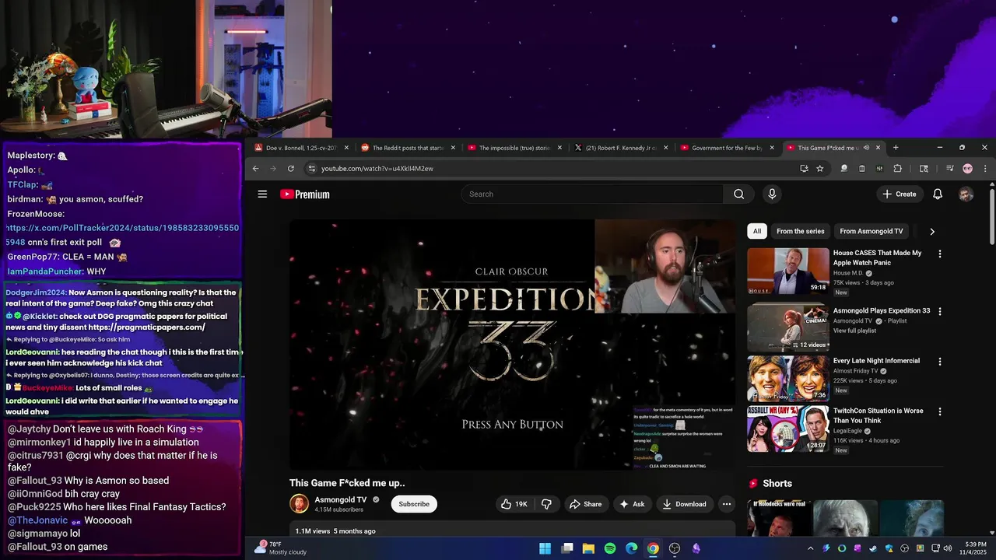The height and width of the screenshot is (560, 996).
Task: Open Spotify from the taskbar
Action: (x=610, y=548)
